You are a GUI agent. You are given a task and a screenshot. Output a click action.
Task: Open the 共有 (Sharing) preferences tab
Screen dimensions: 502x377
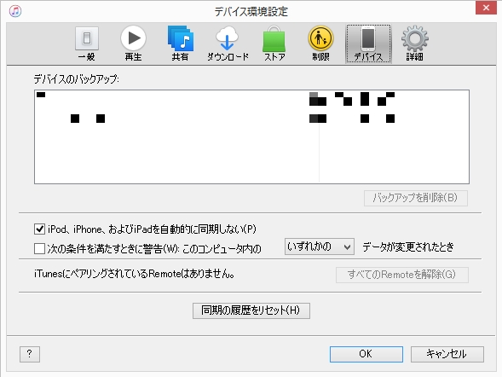pyautogui.click(x=180, y=43)
